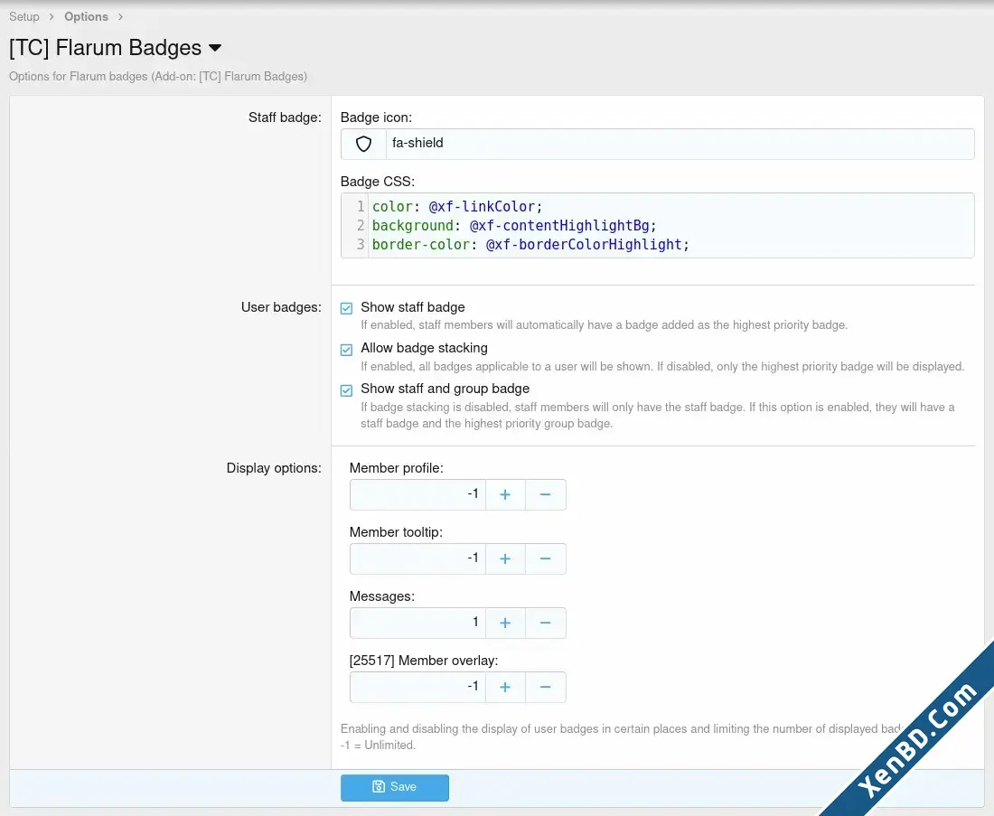This screenshot has height=816, width=994.
Task: Click the Messages number field
Action: pos(417,623)
